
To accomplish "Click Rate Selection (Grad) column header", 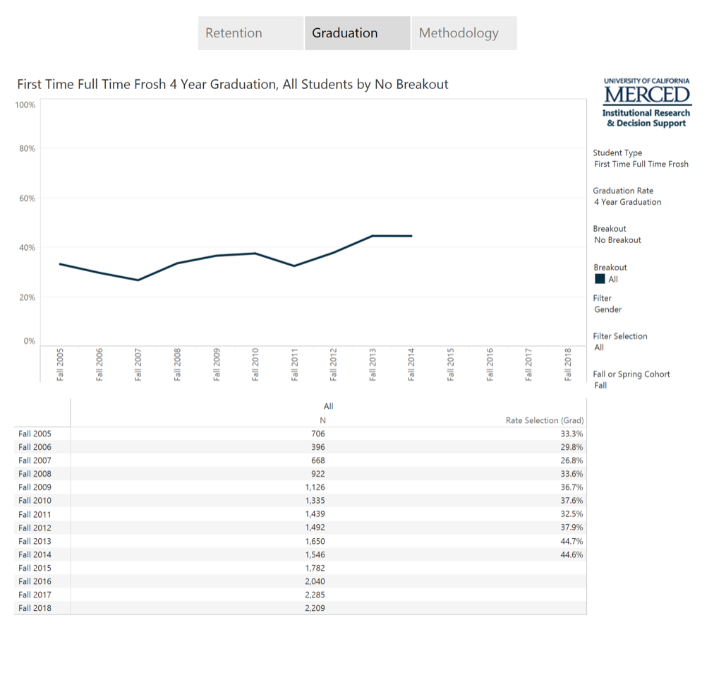I will [x=544, y=420].
